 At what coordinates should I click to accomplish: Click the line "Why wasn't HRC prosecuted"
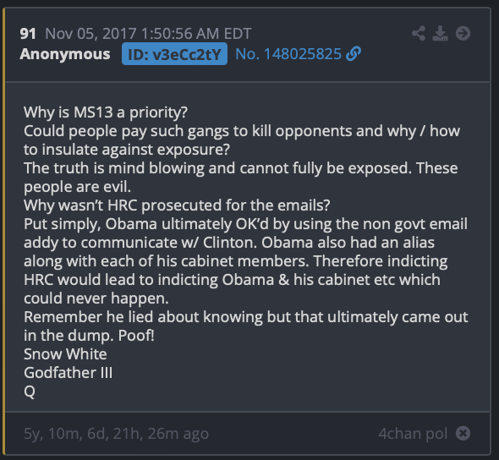pos(177,205)
